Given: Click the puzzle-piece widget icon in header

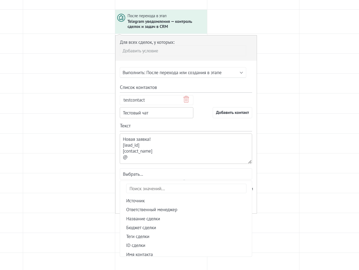Looking at the screenshot, I should pos(121,18).
